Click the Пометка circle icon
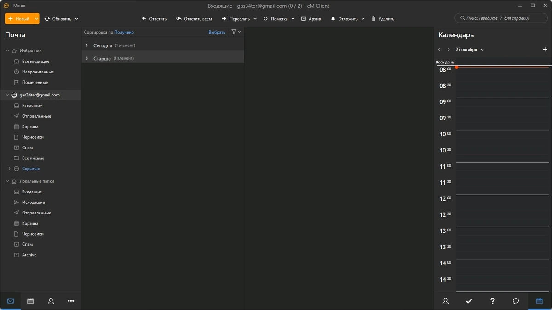 [265, 19]
